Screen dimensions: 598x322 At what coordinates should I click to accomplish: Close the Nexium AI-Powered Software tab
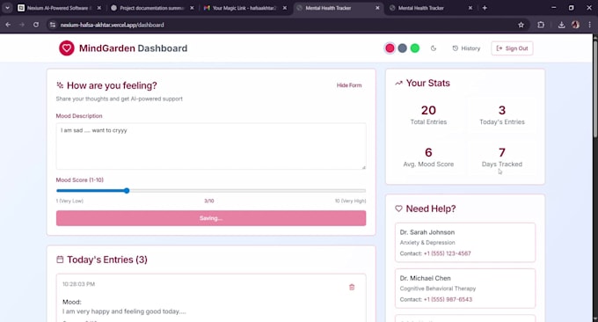coord(98,8)
